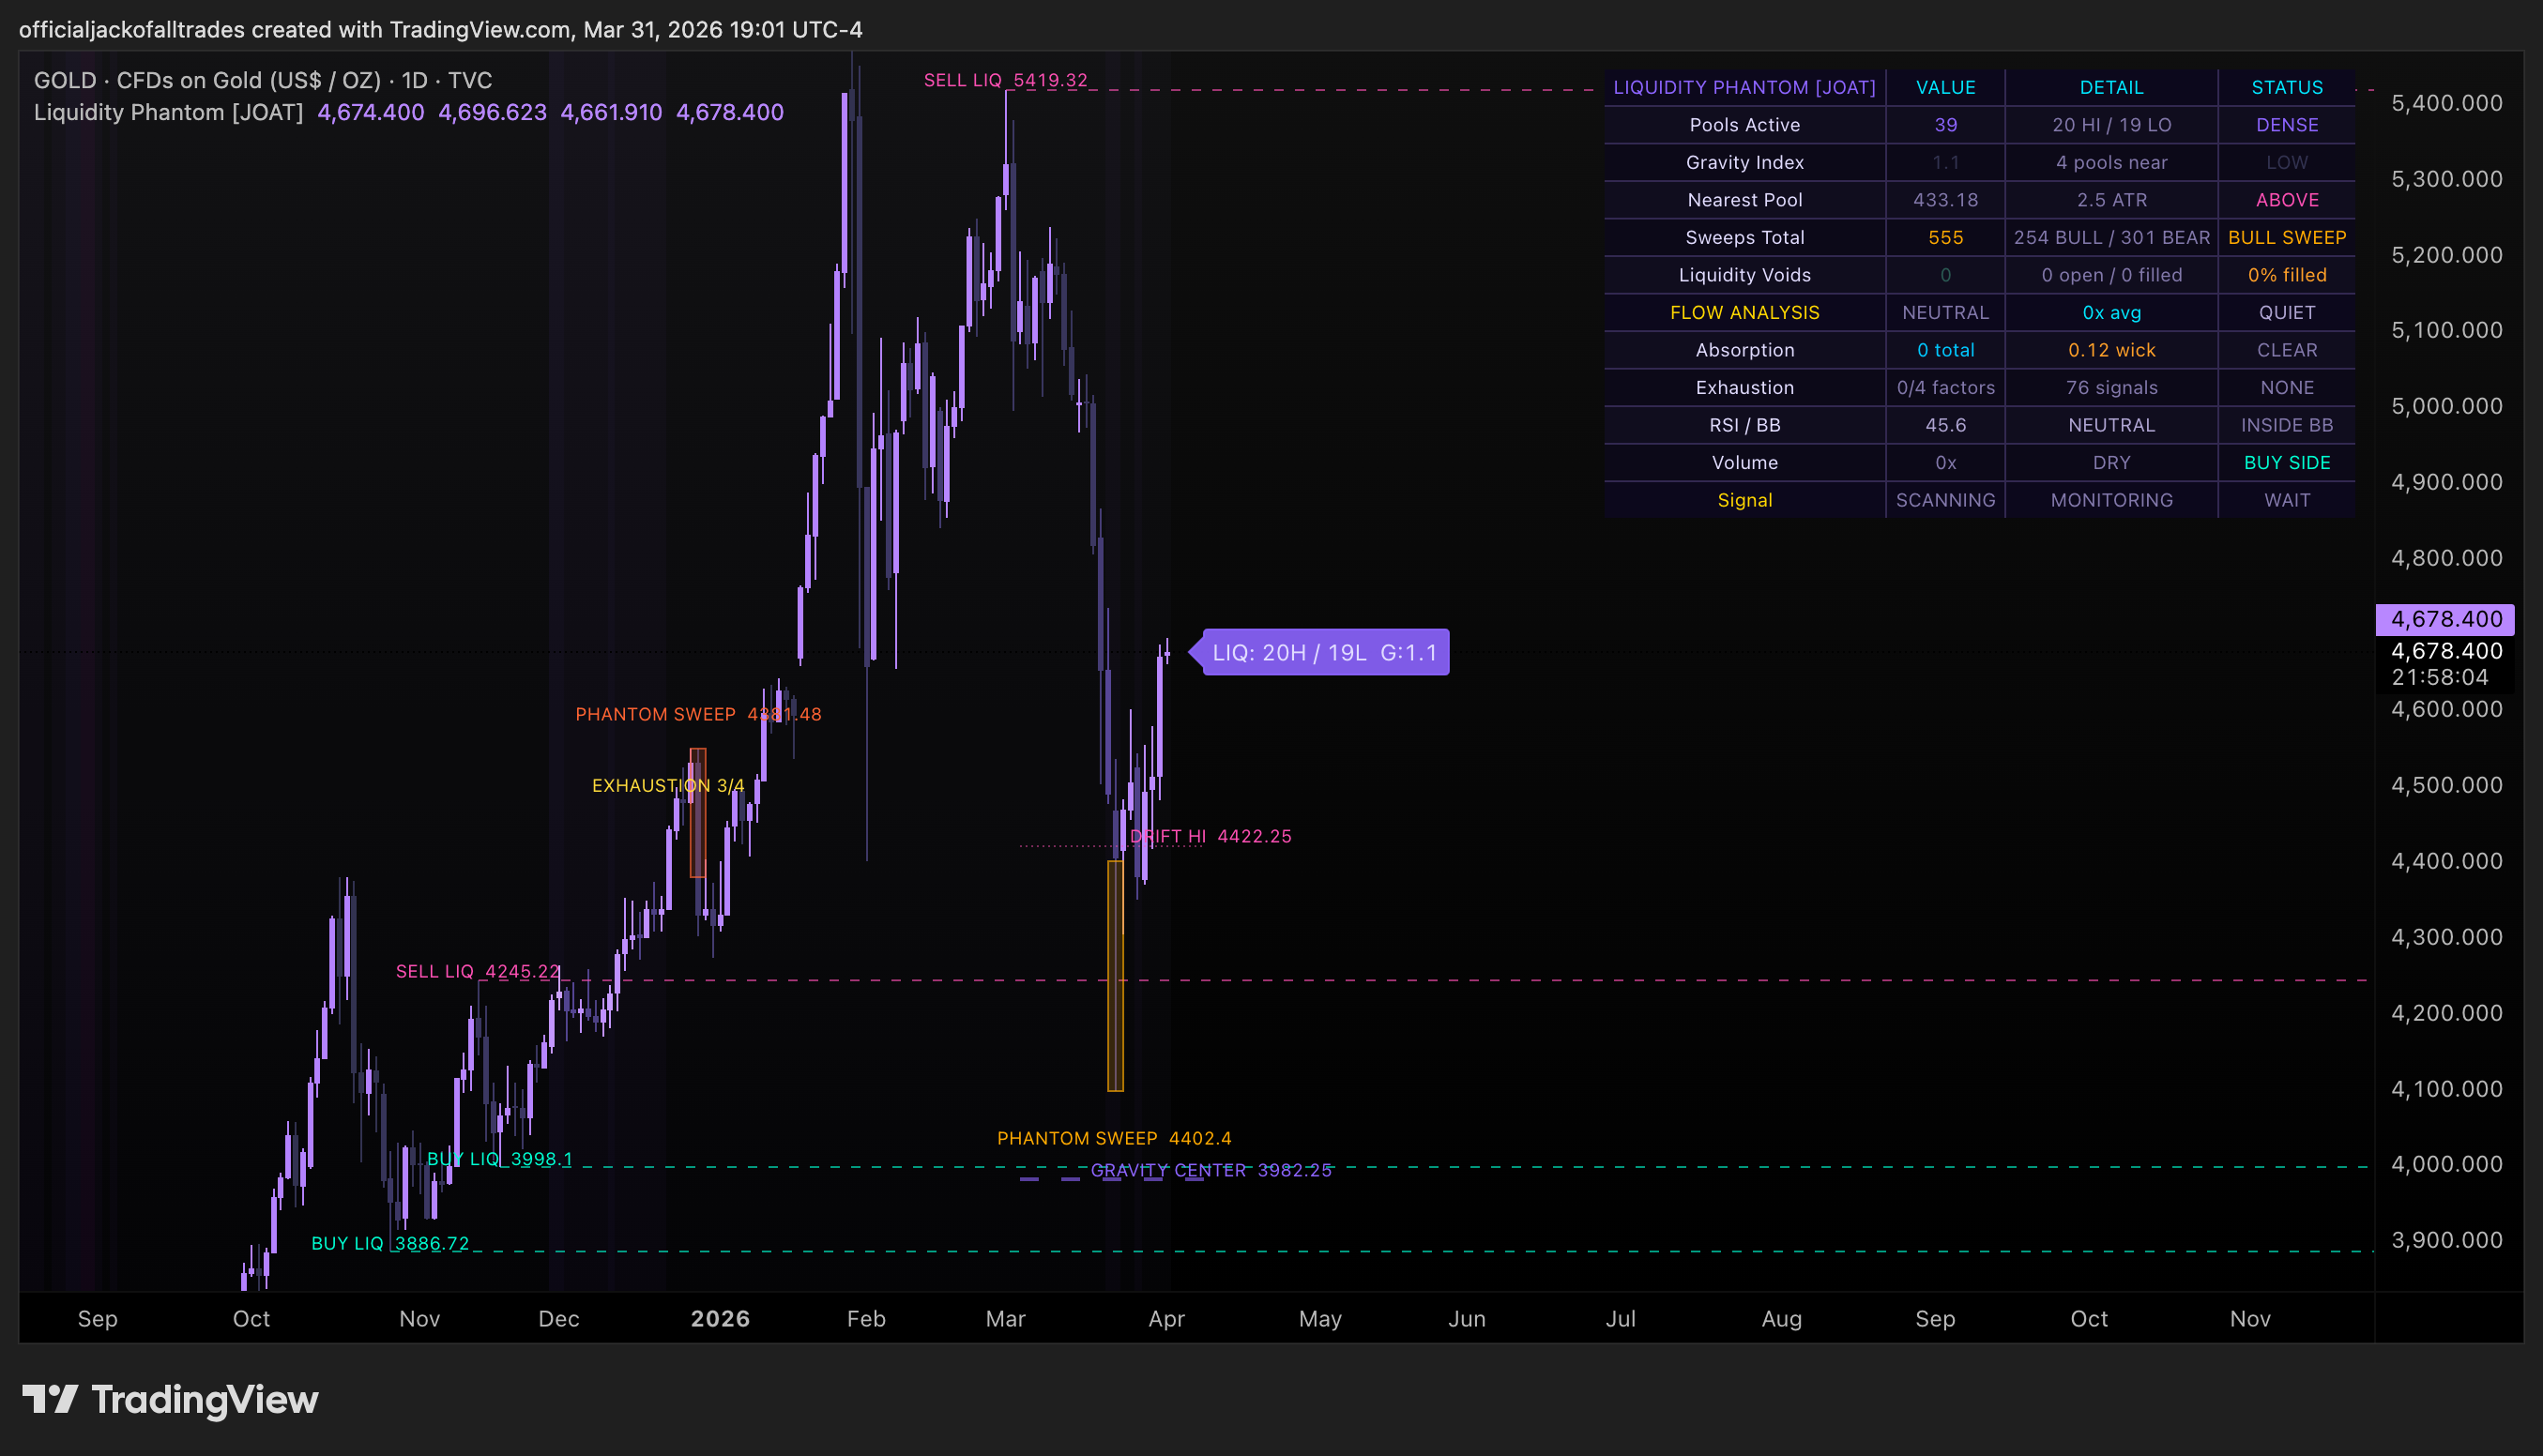
Task: Click the BUY LIQ 3998.1 label
Action: pos(500,1159)
